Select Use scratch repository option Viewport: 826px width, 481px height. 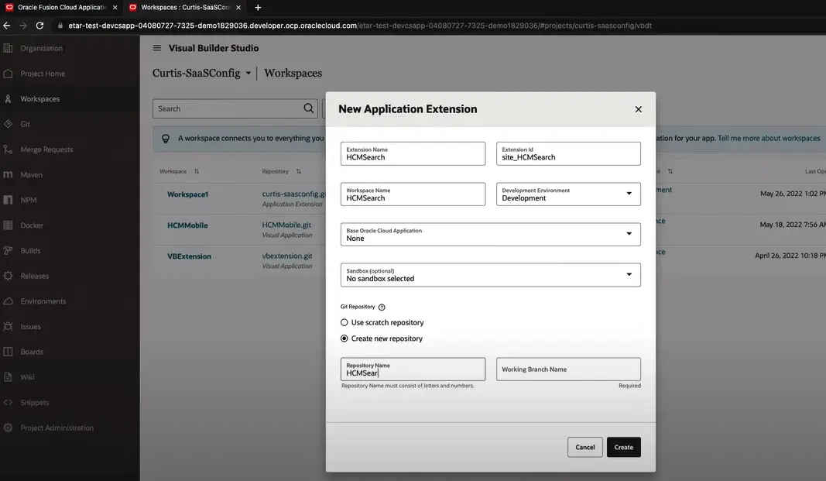pos(344,322)
